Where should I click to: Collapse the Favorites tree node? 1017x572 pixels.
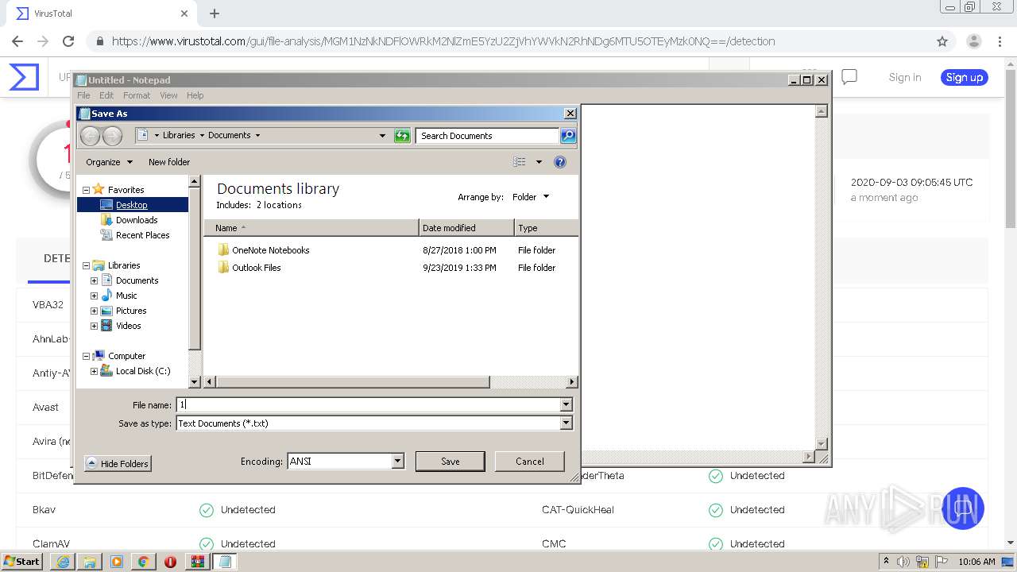coord(87,190)
